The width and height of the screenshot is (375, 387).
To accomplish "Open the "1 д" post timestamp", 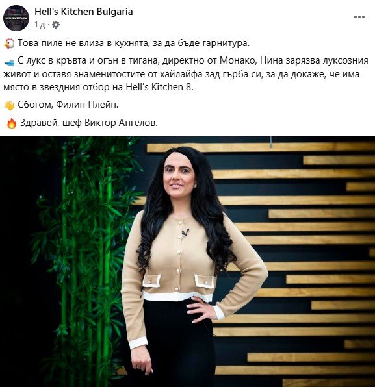I will tap(40, 25).
